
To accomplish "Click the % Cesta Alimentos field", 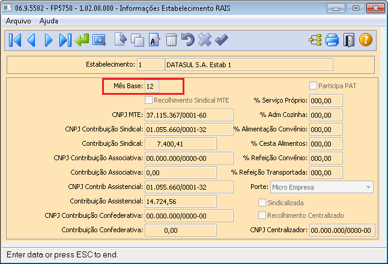I will pyautogui.click(x=326, y=144).
